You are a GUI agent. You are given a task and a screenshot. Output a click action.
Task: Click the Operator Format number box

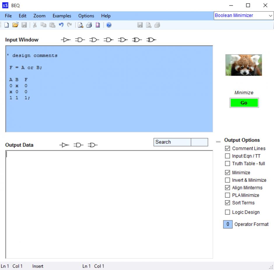coord(228,224)
